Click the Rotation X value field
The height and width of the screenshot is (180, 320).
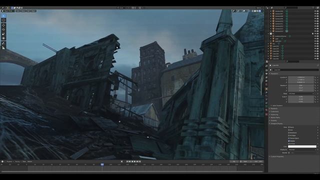tap(301, 85)
